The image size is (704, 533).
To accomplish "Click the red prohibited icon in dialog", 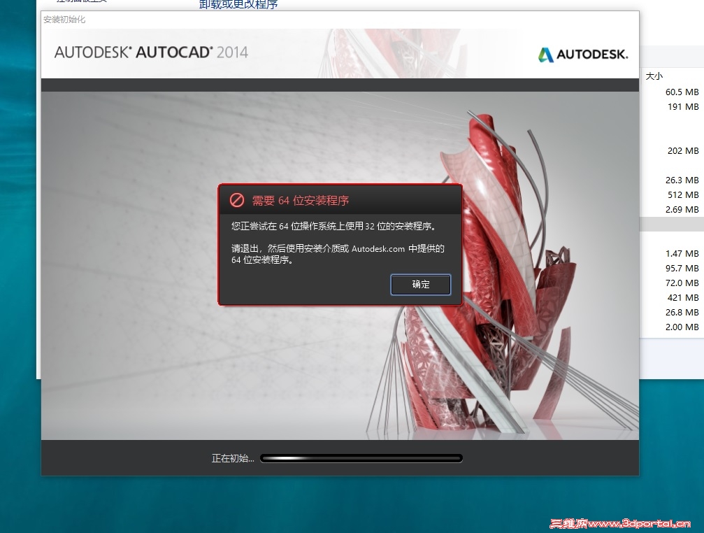I will [x=236, y=200].
